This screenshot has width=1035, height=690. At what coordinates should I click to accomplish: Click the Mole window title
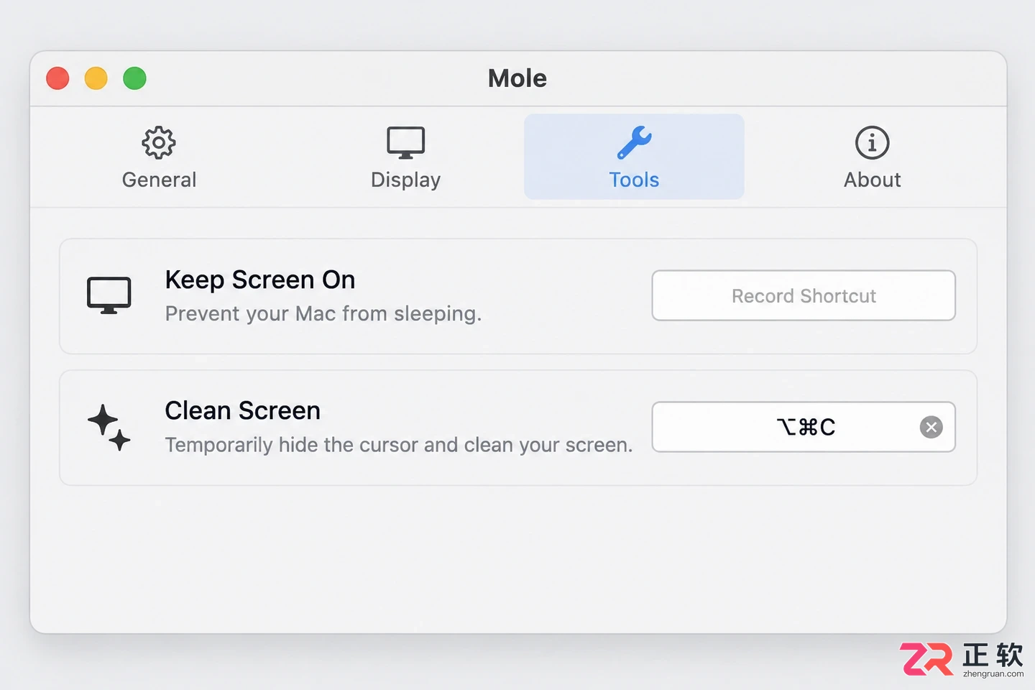[517, 78]
